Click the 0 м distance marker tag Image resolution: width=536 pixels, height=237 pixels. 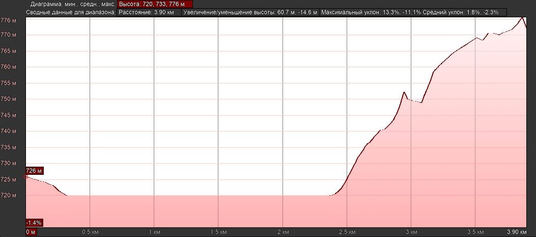pyautogui.click(x=31, y=232)
